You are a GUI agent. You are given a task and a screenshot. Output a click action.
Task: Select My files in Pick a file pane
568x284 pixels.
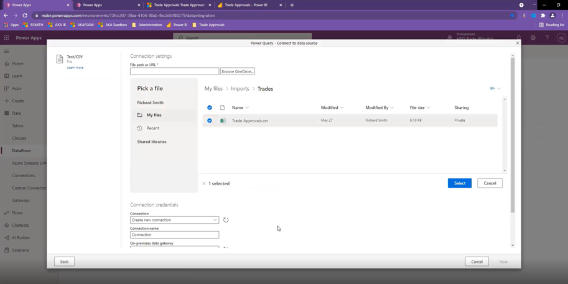pos(154,115)
